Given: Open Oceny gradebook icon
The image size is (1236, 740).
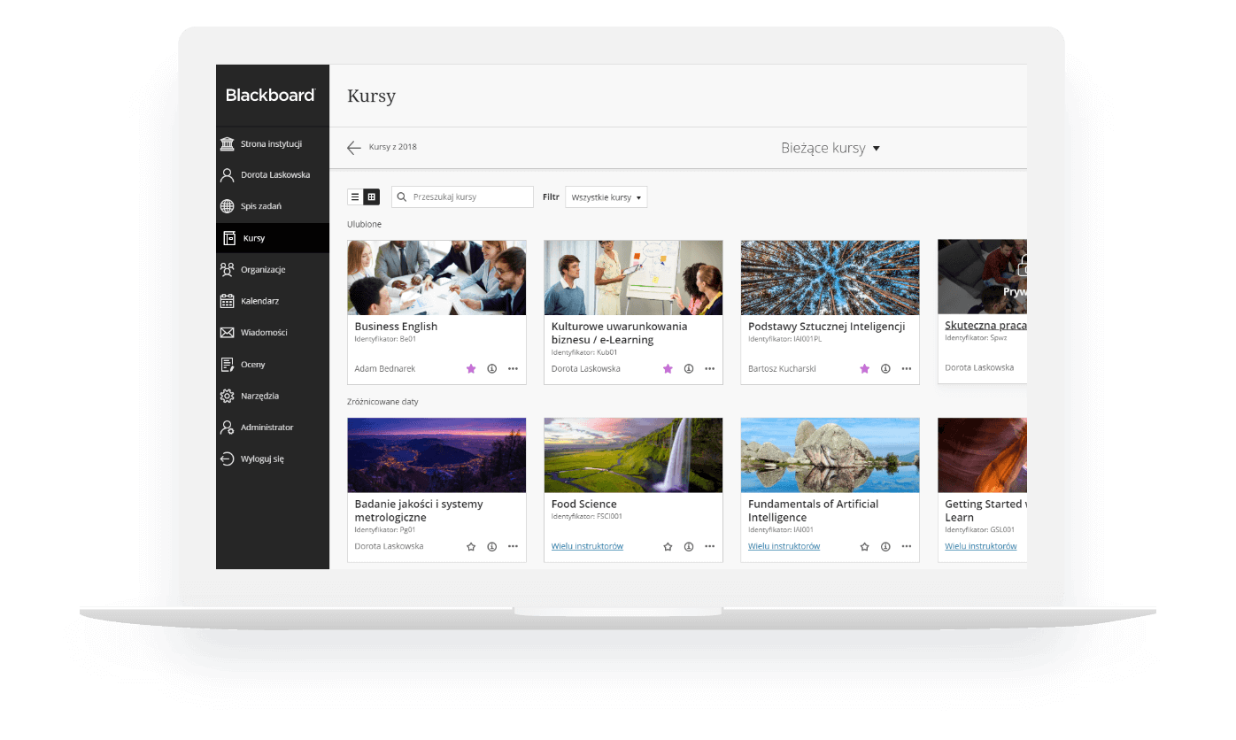Looking at the screenshot, I should [x=228, y=365].
